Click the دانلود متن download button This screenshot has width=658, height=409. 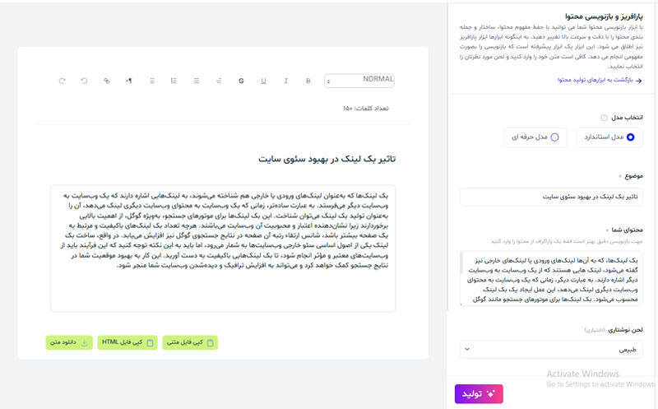tap(68, 342)
